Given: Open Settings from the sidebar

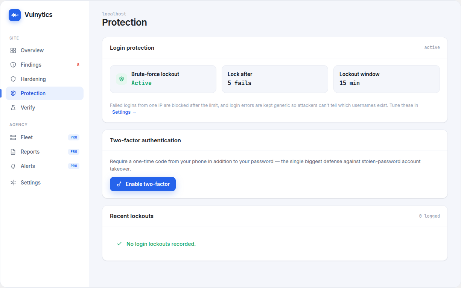Looking at the screenshot, I should [44, 183].
